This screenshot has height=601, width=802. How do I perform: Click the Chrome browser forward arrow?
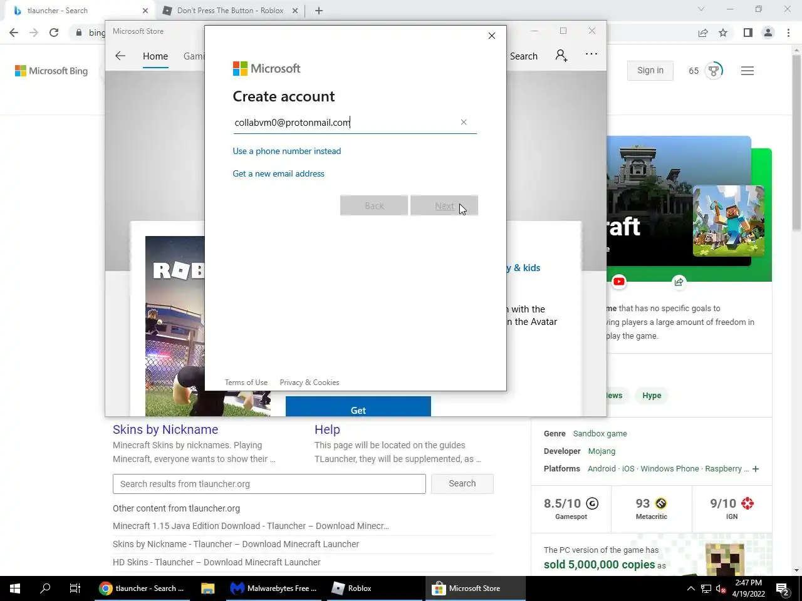(x=34, y=33)
